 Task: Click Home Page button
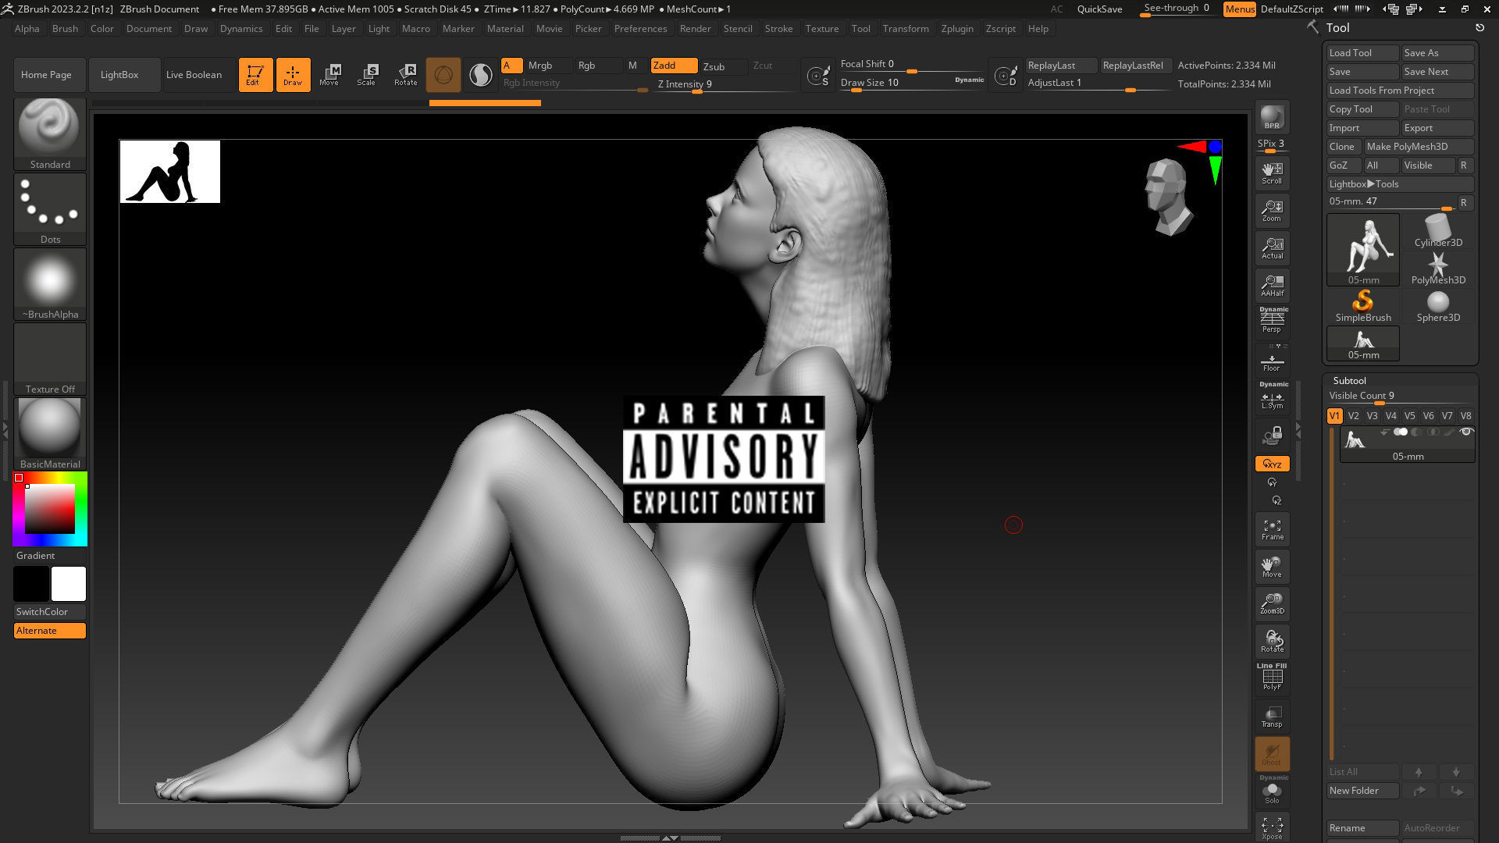[x=50, y=75]
